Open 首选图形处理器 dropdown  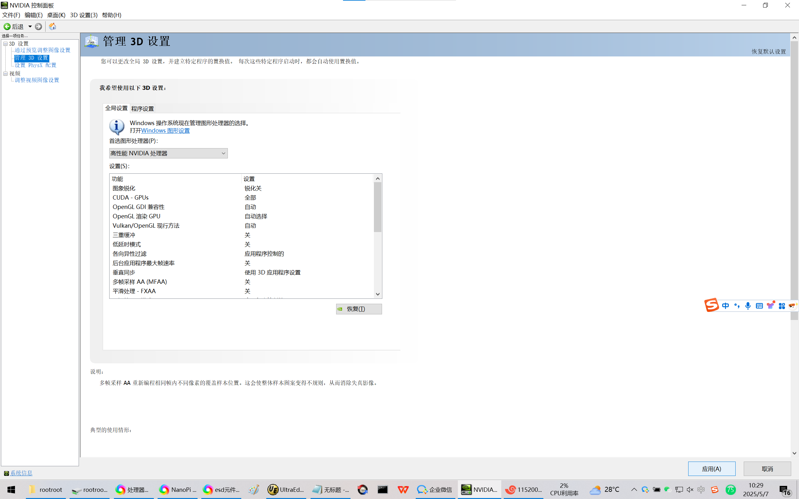pyautogui.click(x=168, y=153)
